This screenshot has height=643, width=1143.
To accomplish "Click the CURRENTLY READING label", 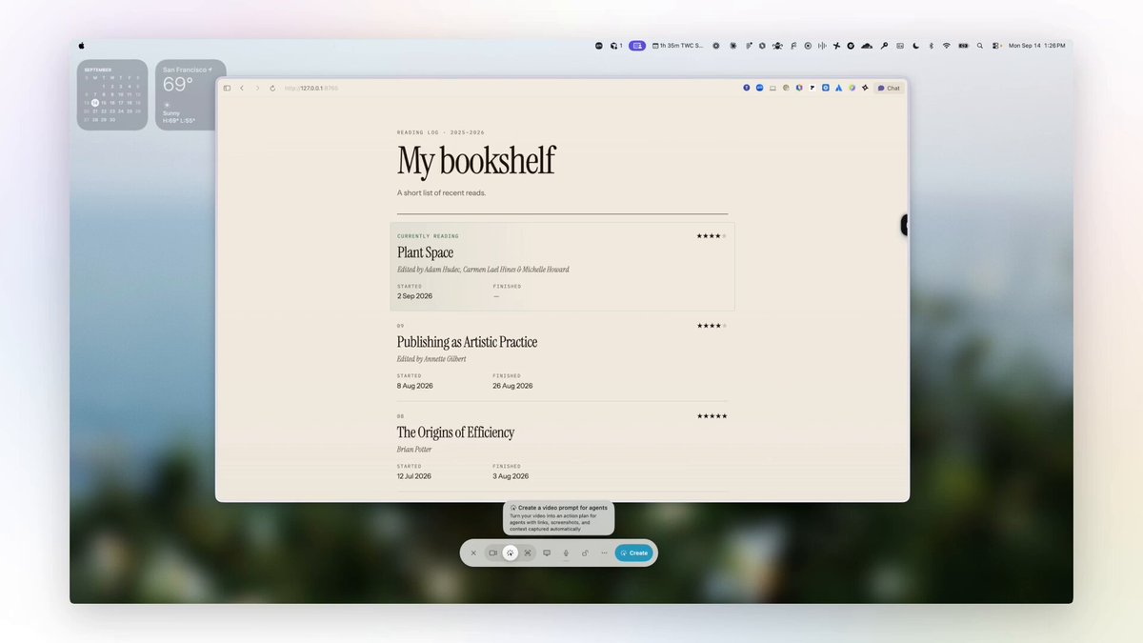I will click(x=428, y=236).
